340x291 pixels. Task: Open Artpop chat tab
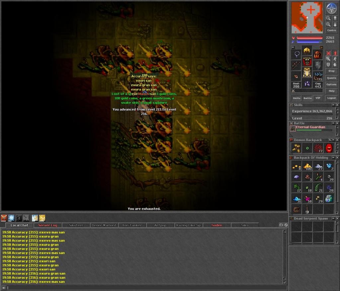tap(160, 225)
